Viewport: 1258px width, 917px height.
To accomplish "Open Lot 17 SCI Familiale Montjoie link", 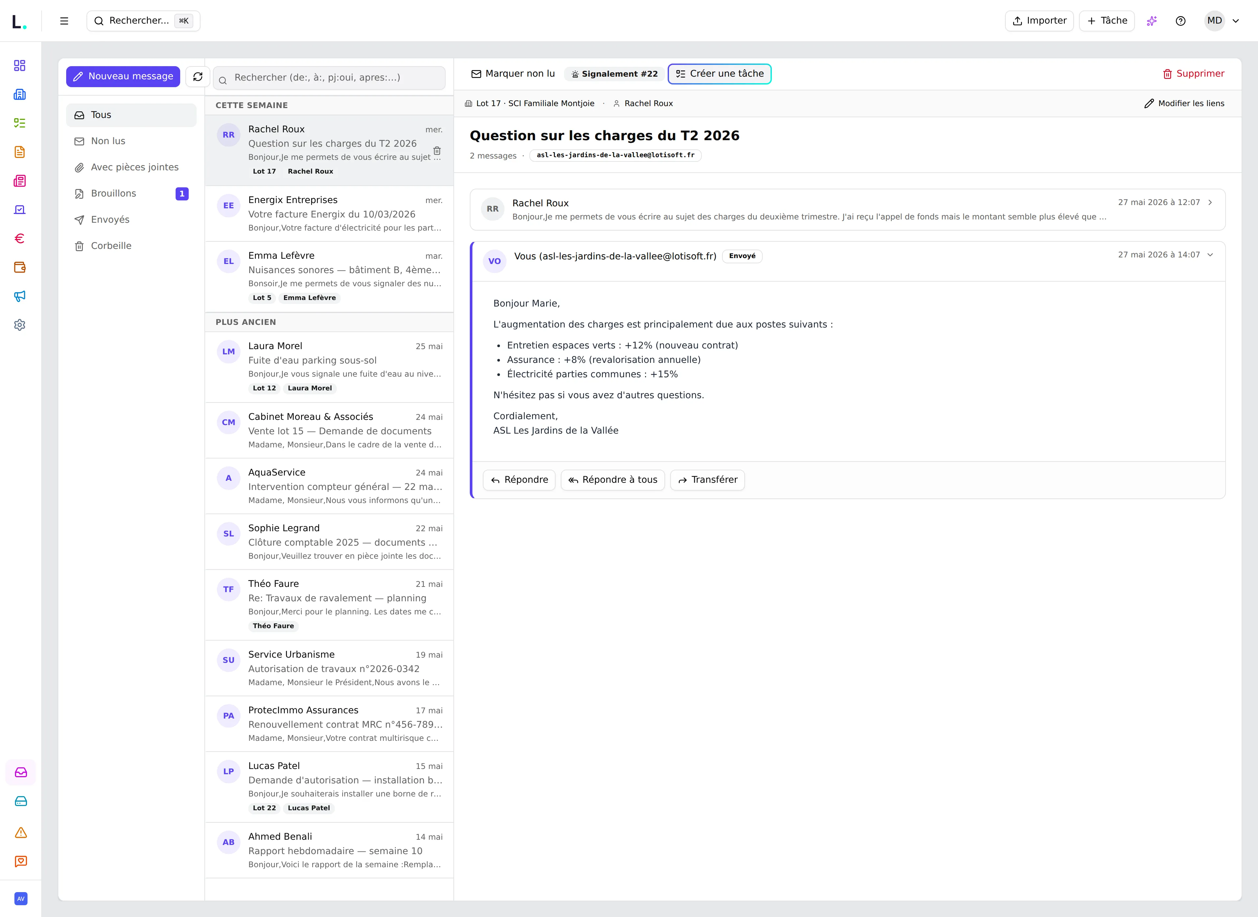I will 530,103.
